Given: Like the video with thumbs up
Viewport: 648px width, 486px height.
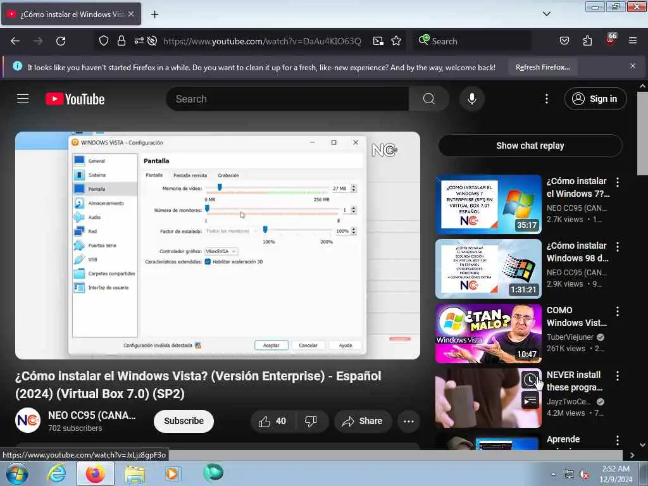Looking at the screenshot, I should 273,421.
